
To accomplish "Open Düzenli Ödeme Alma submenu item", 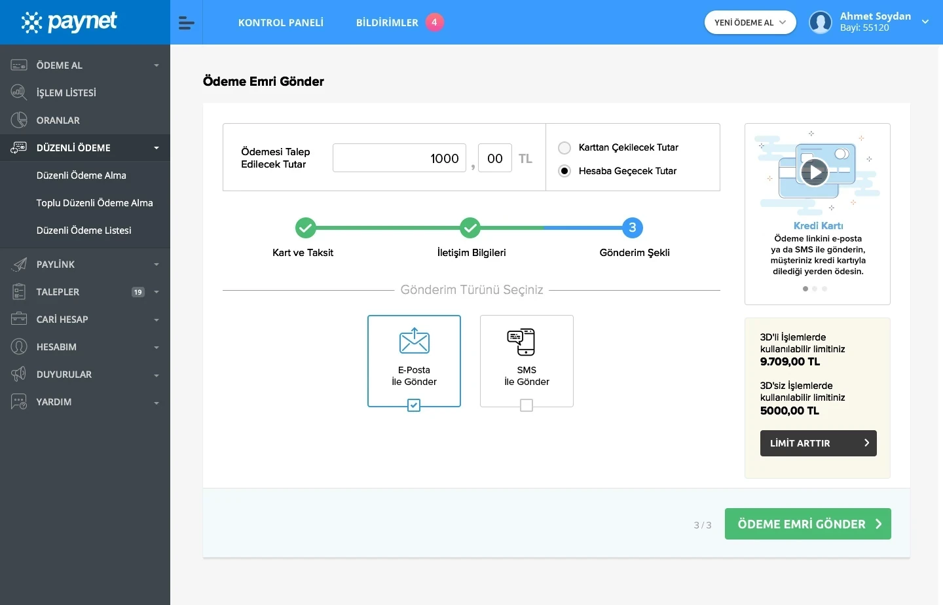I will pyautogui.click(x=81, y=175).
